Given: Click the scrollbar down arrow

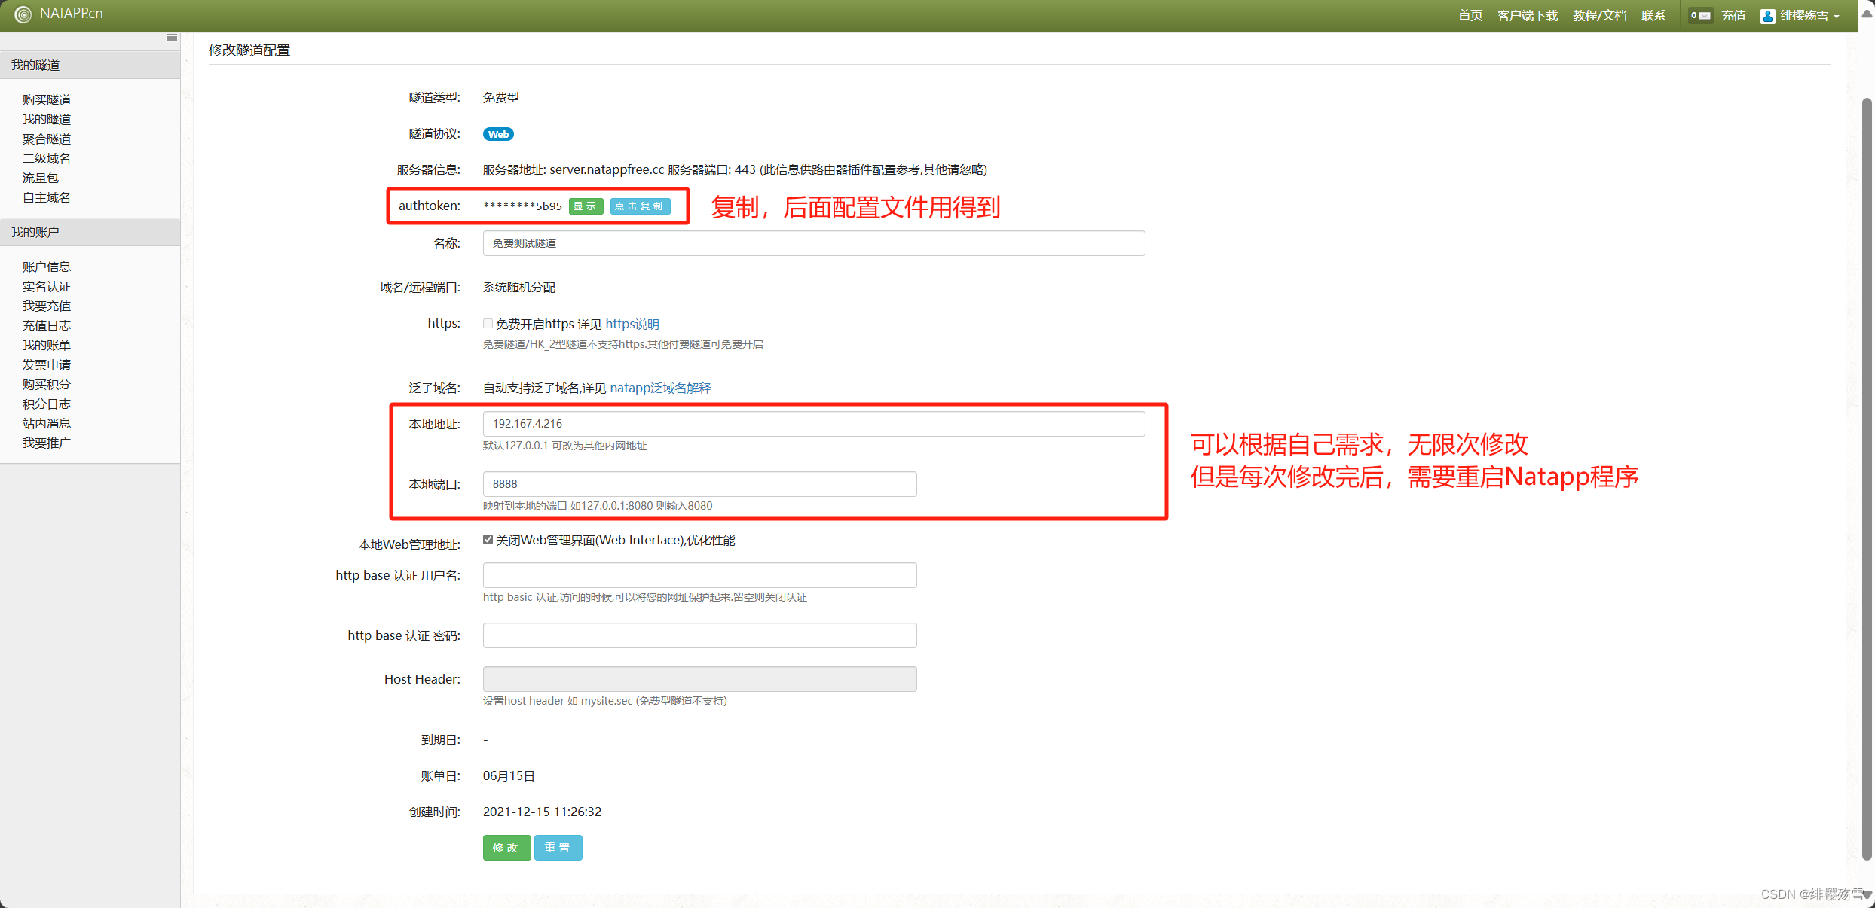Looking at the screenshot, I should [x=1867, y=894].
